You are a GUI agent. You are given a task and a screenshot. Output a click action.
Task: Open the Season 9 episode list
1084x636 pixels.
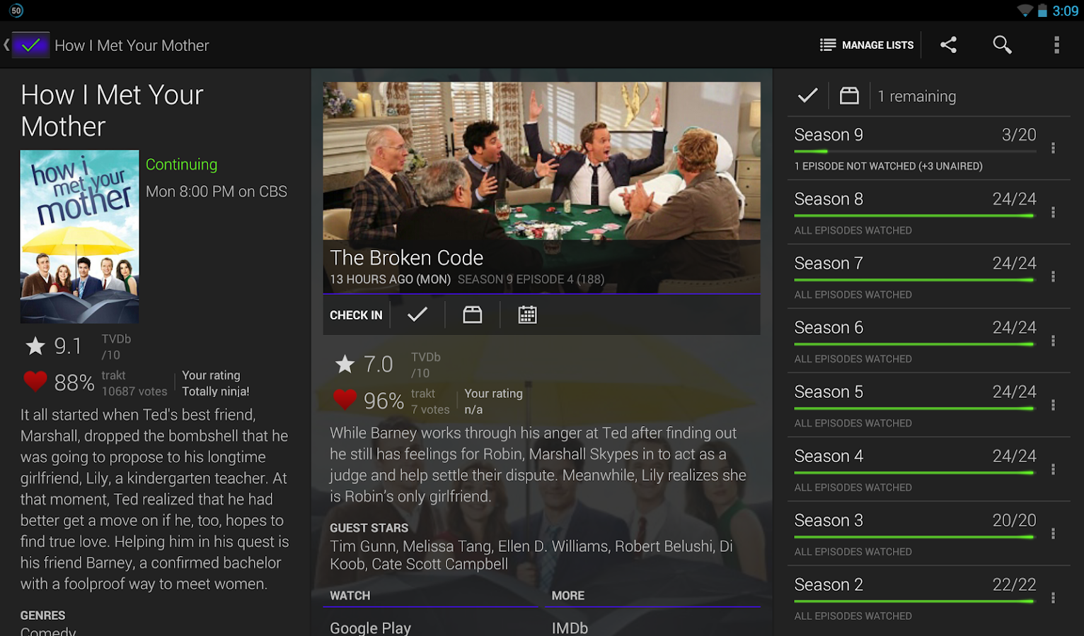click(915, 148)
